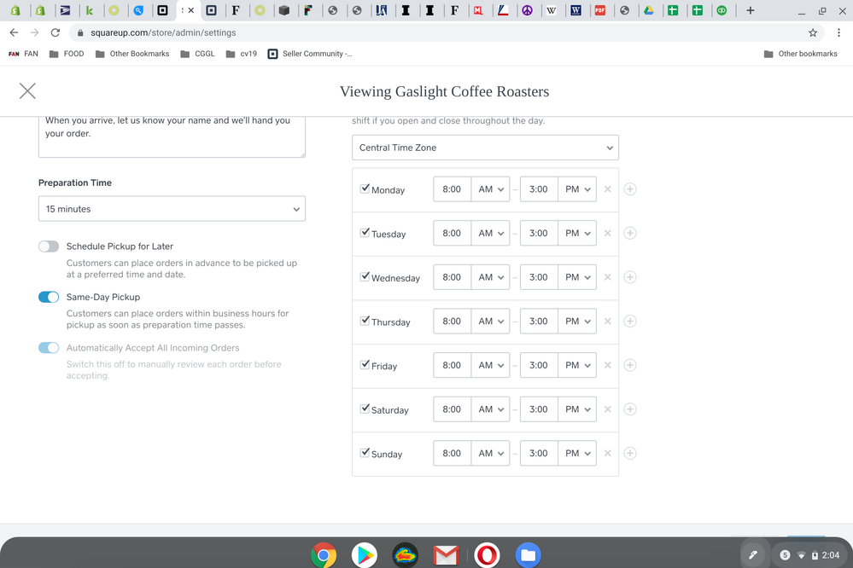853x568 pixels.
Task: Disable Same-Day Pickup
Action: click(49, 297)
